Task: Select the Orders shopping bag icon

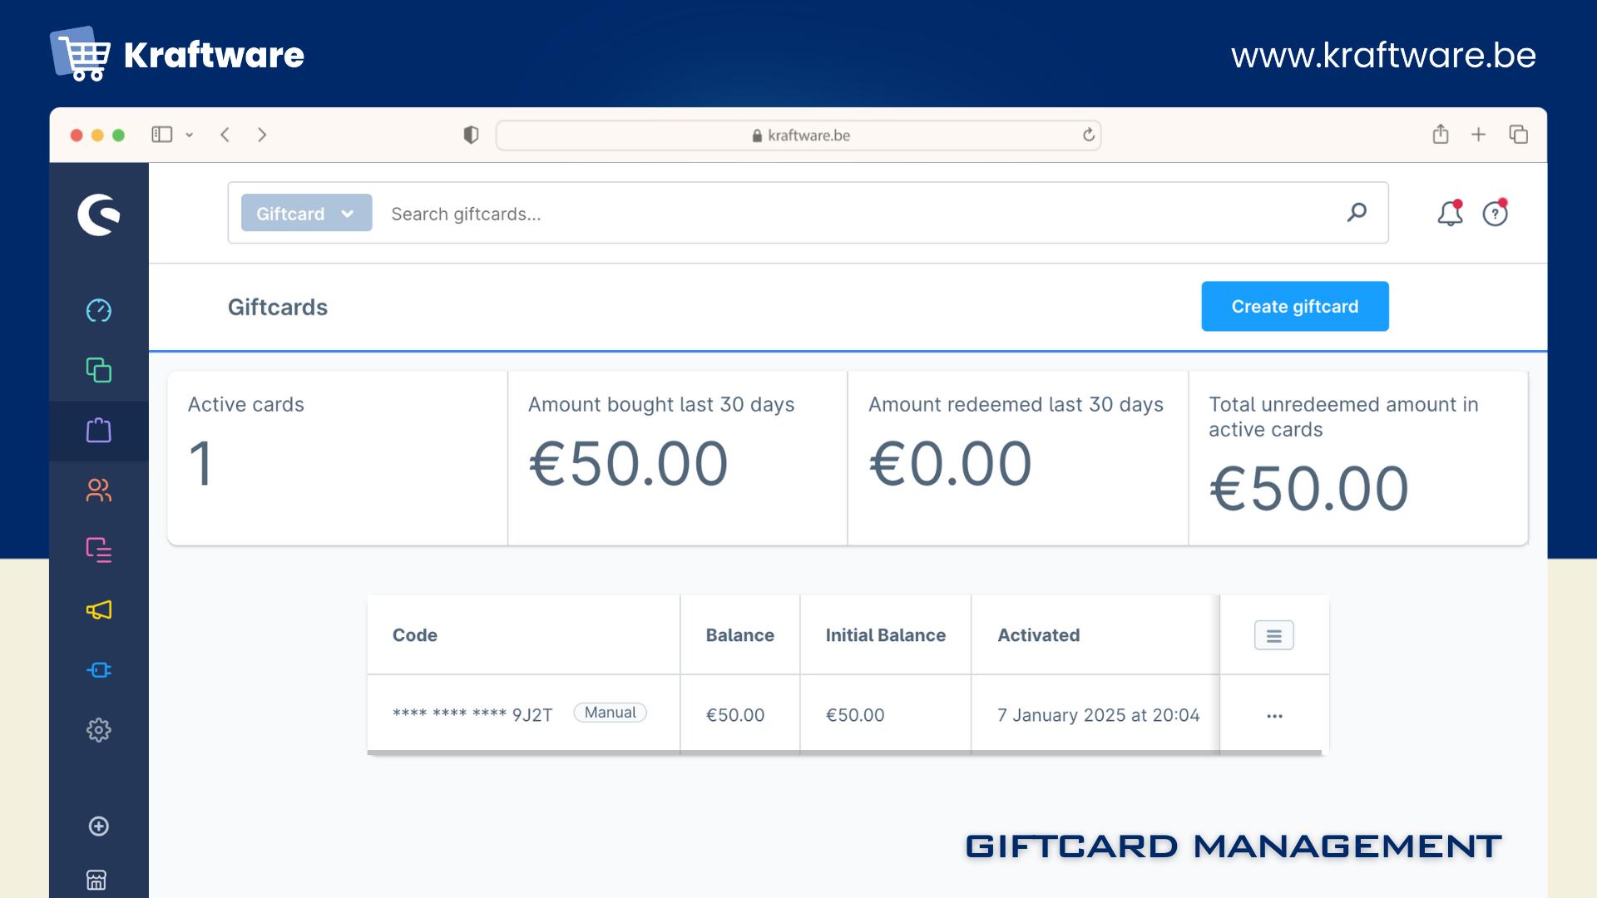Action: click(98, 430)
